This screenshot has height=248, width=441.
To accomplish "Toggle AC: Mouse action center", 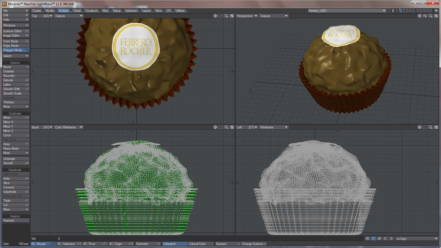I will (43, 244).
